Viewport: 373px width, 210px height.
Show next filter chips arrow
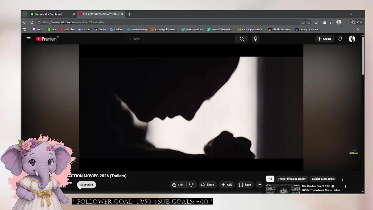coord(342,180)
